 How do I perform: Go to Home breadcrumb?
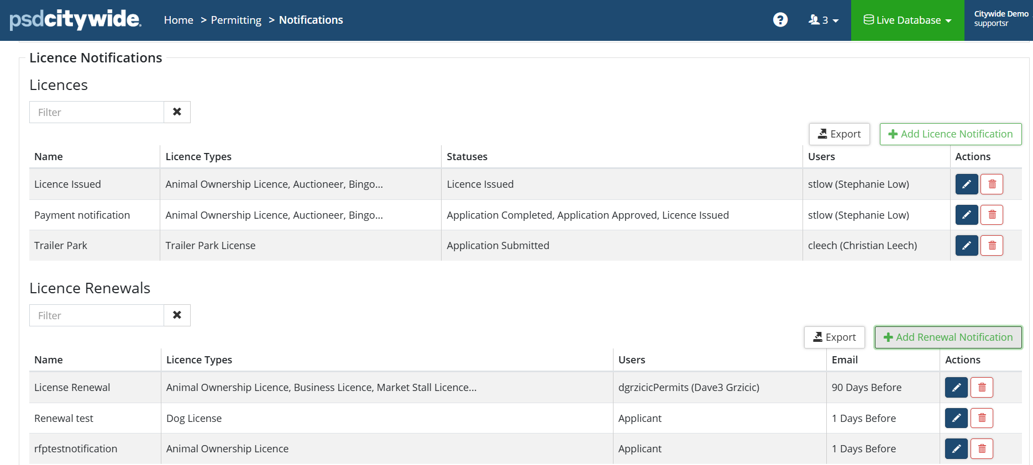(x=179, y=20)
